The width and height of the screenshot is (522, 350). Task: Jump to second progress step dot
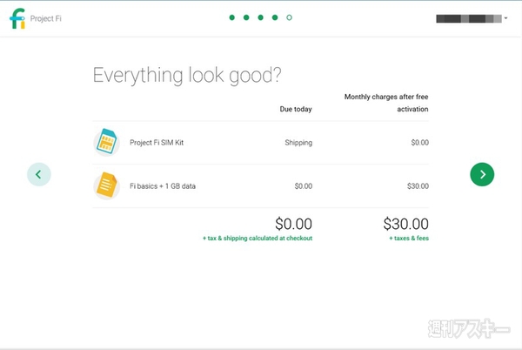[246, 17]
